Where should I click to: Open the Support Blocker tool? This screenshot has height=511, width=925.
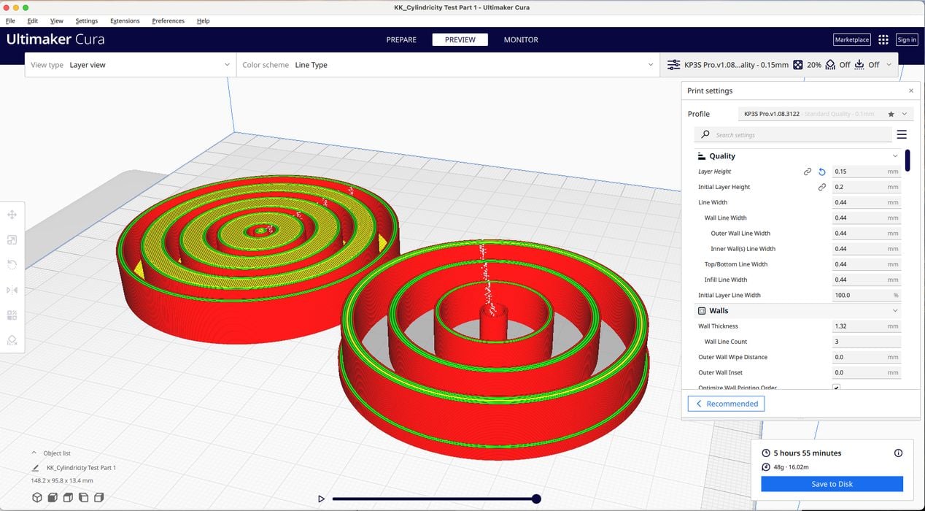(x=12, y=340)
